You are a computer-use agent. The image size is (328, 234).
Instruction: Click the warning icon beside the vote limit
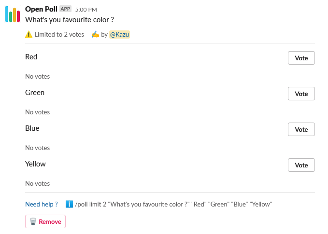pyautogui.click(x=29, y=35)
